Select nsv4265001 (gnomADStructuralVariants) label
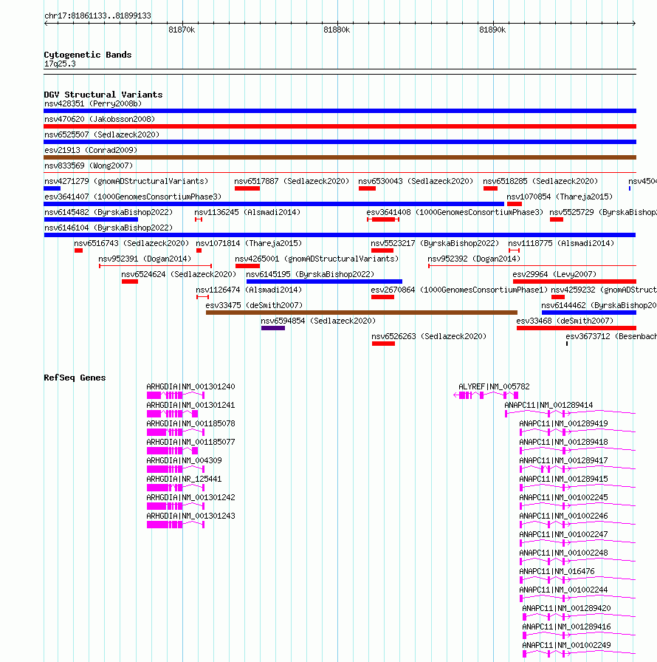Viewport: 657px width, 662px height. [317, 259]
